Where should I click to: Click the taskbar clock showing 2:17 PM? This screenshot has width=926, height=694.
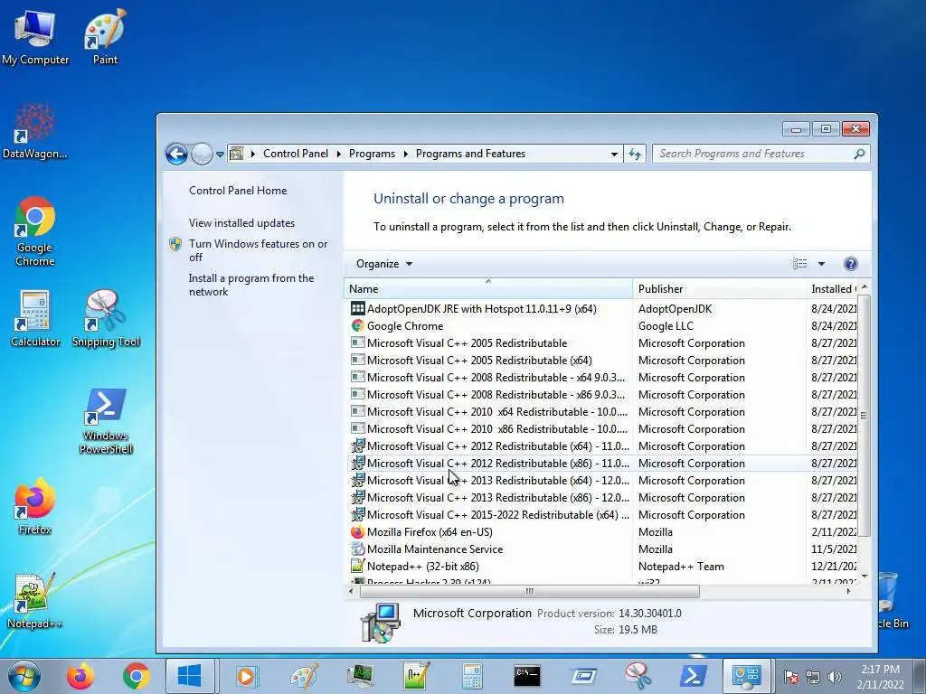[880, 677]
